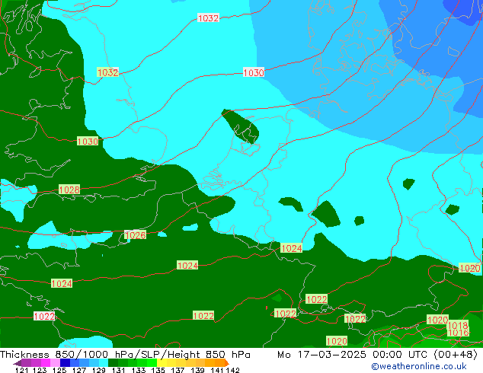Click the legend value 135
This screenshot has height=373, width=483.
point(158,370)
